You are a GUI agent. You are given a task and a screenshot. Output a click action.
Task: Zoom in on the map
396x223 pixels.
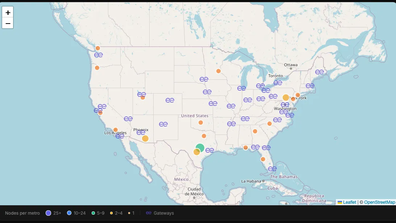(x=8, y=12)
